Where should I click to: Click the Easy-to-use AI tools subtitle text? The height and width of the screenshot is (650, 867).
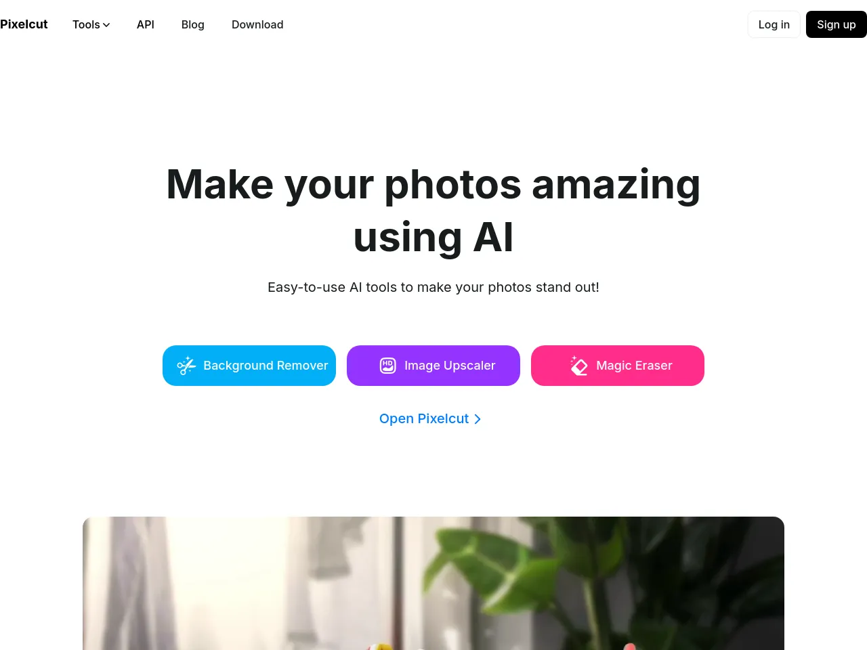coord(433,287)
